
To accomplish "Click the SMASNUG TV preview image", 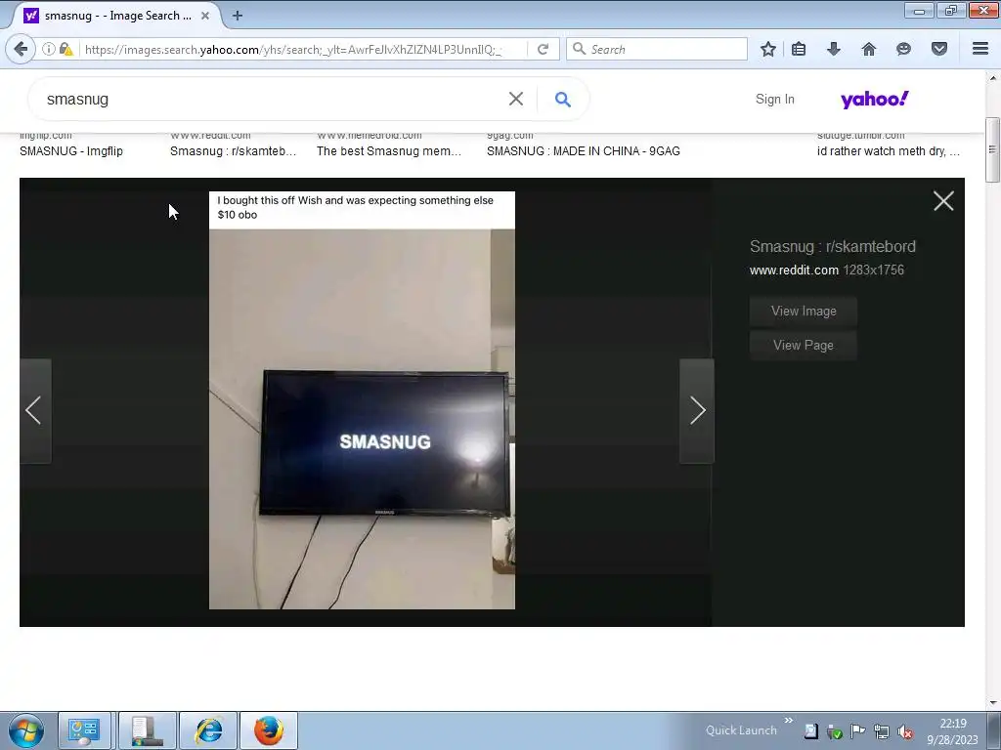I will (362, 400).
